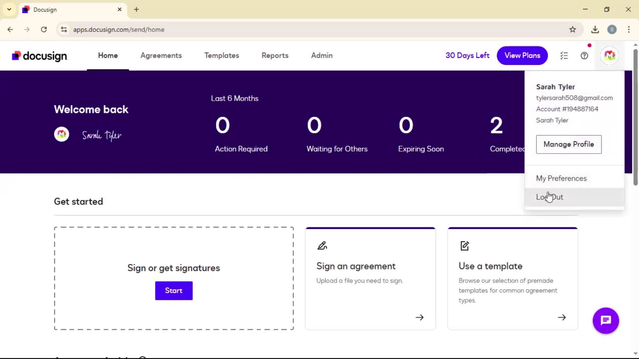Click the tylersarah508@gmail.com email text
Image resolution: width=639 pixels, height=359 pixels.
pos(574,98)
